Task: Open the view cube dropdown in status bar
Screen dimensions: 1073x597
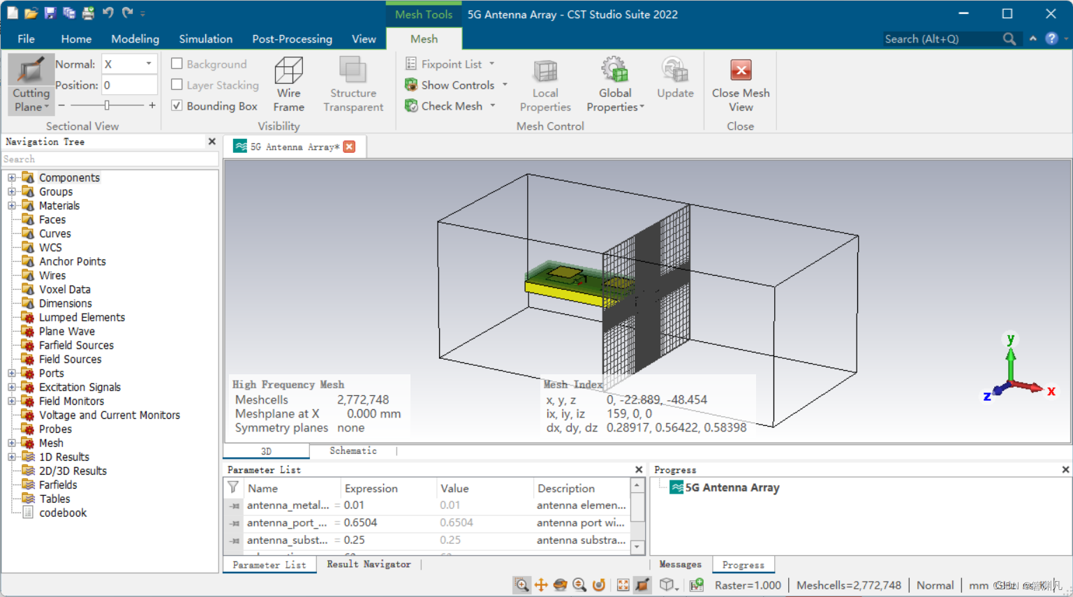Action: point(678,588)
